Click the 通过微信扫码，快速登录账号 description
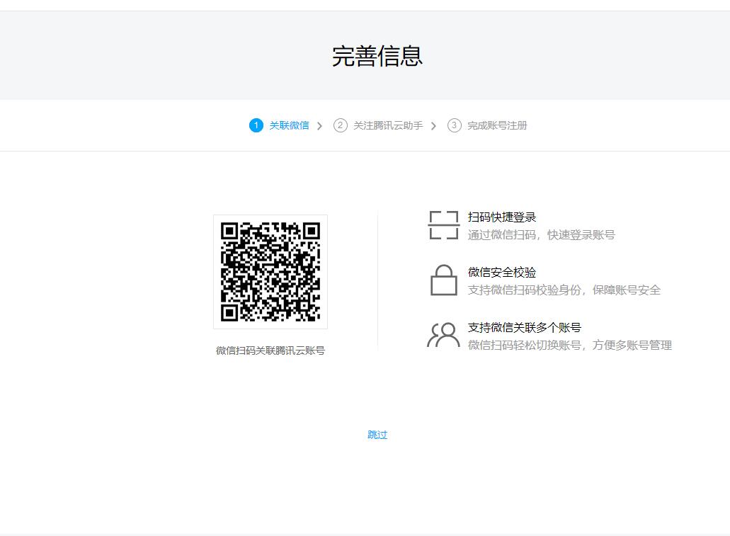730x536 pixels. [542, 234]
